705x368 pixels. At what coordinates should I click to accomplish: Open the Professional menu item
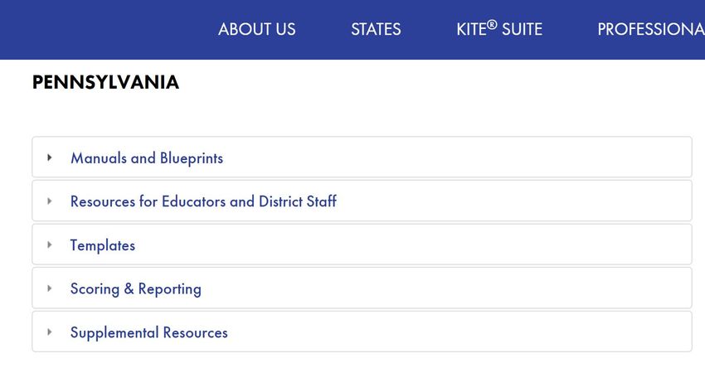pyautogui.click(x=650, y=30)
